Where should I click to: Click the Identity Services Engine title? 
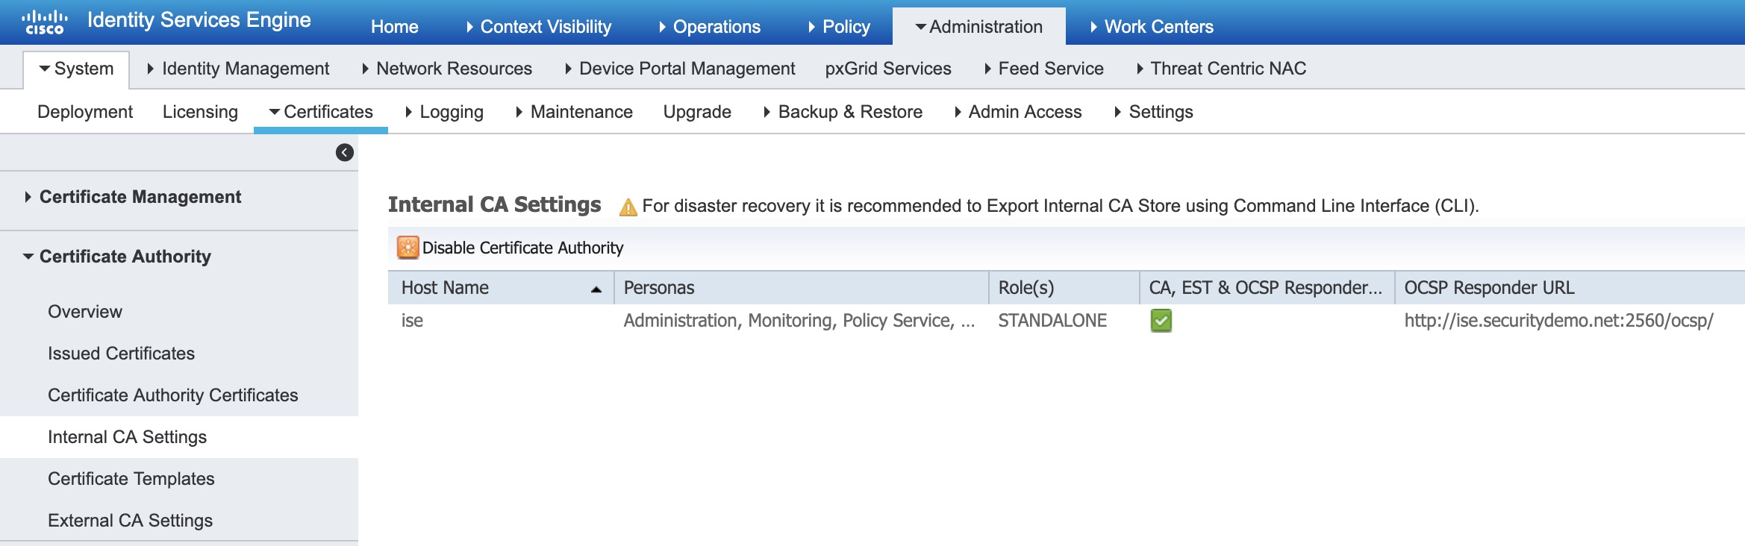click(199, 20)
